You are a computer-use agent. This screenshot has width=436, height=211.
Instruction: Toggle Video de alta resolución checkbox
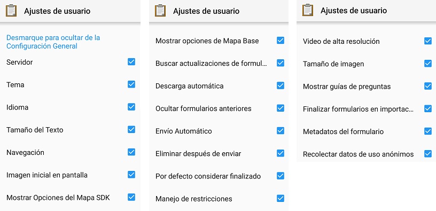pos(428,41)
